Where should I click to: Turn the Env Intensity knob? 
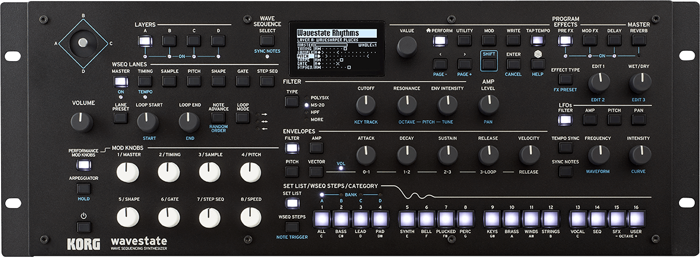448,105
